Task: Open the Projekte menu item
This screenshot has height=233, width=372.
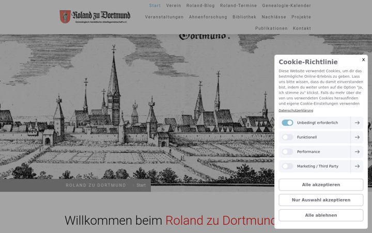Action: (x=301, y=17)
